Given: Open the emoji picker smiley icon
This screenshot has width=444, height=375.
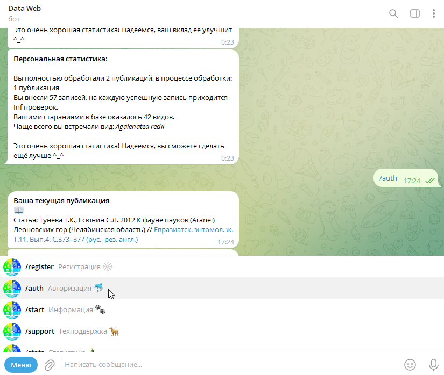Looking at the screenshot, I should coord(410,365).
